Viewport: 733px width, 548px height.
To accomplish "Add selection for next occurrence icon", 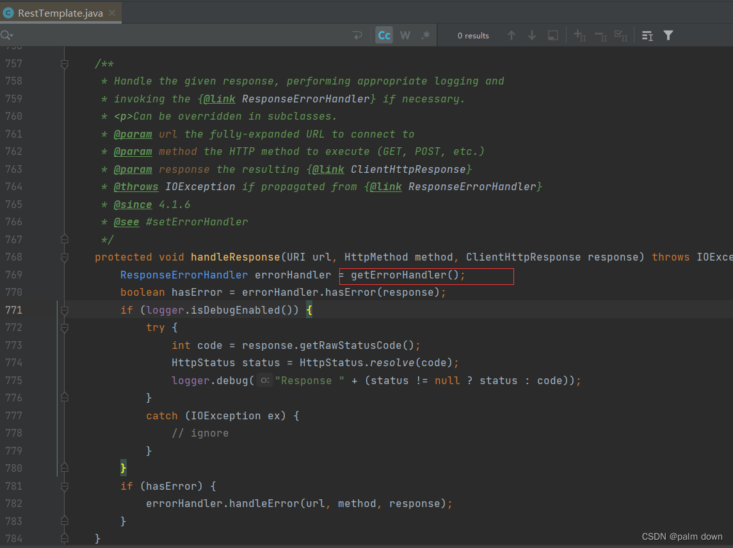I will pos(579,36).
